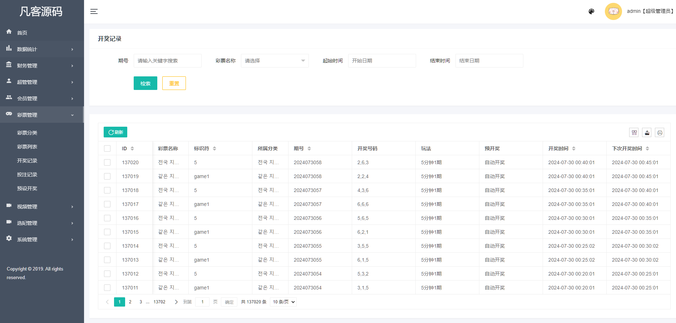Sort table by ID column arrows
This screenshot has width=676, height=323.
pyautogui.click(x=132, y=148)
